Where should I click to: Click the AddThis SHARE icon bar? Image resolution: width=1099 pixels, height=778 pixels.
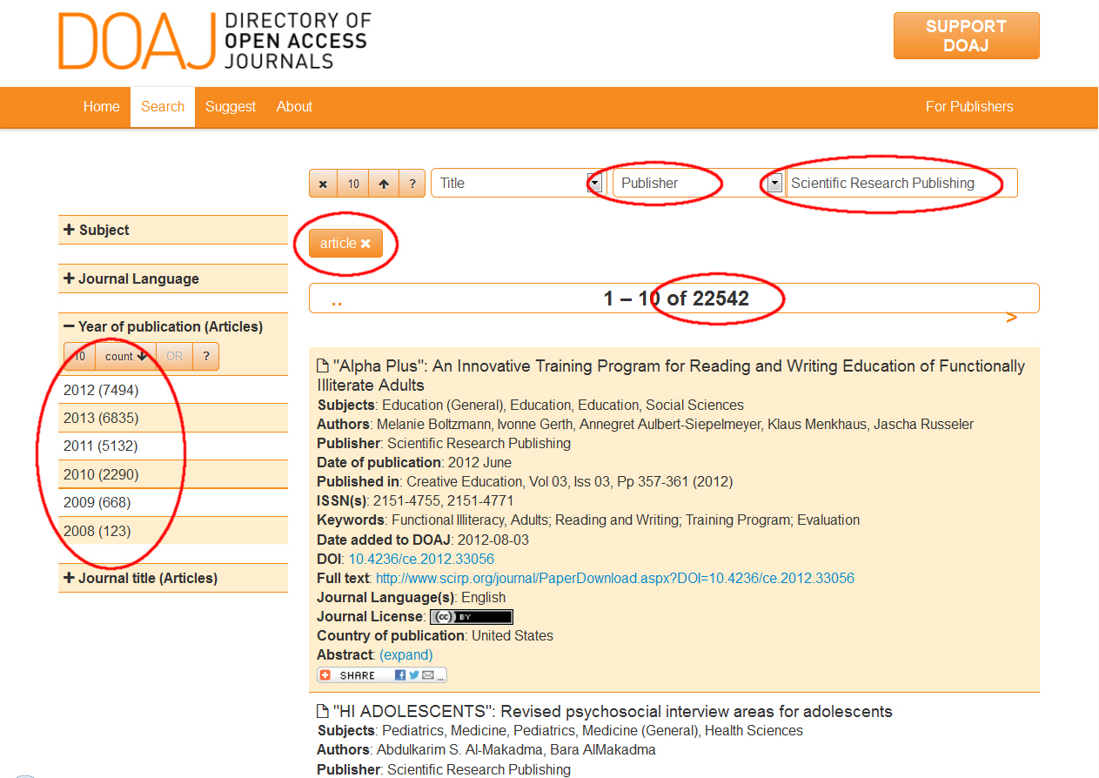click(x=382, y=675)
